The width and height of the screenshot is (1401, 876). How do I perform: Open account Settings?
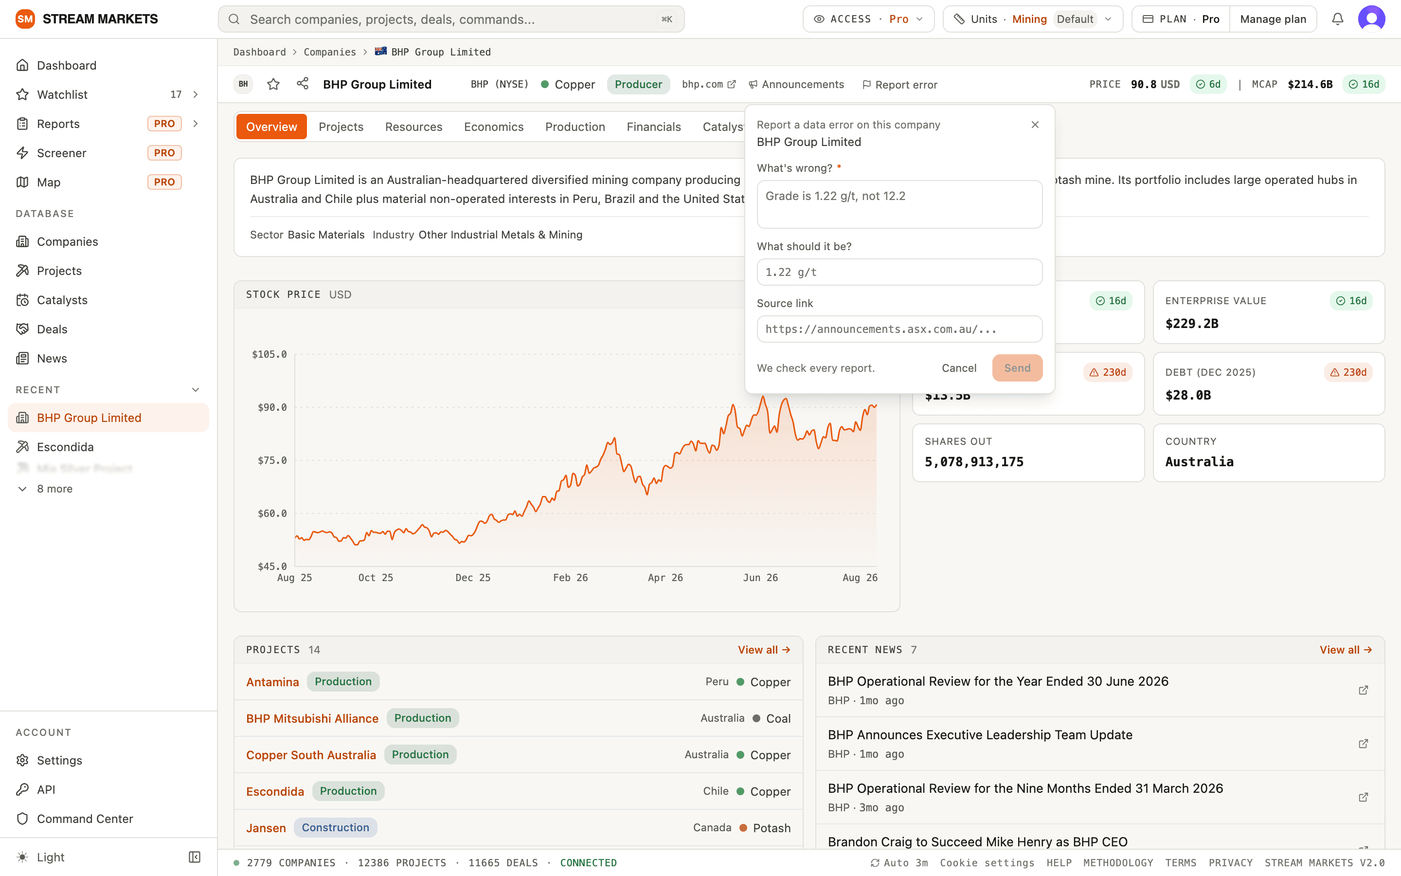(108, 760)
